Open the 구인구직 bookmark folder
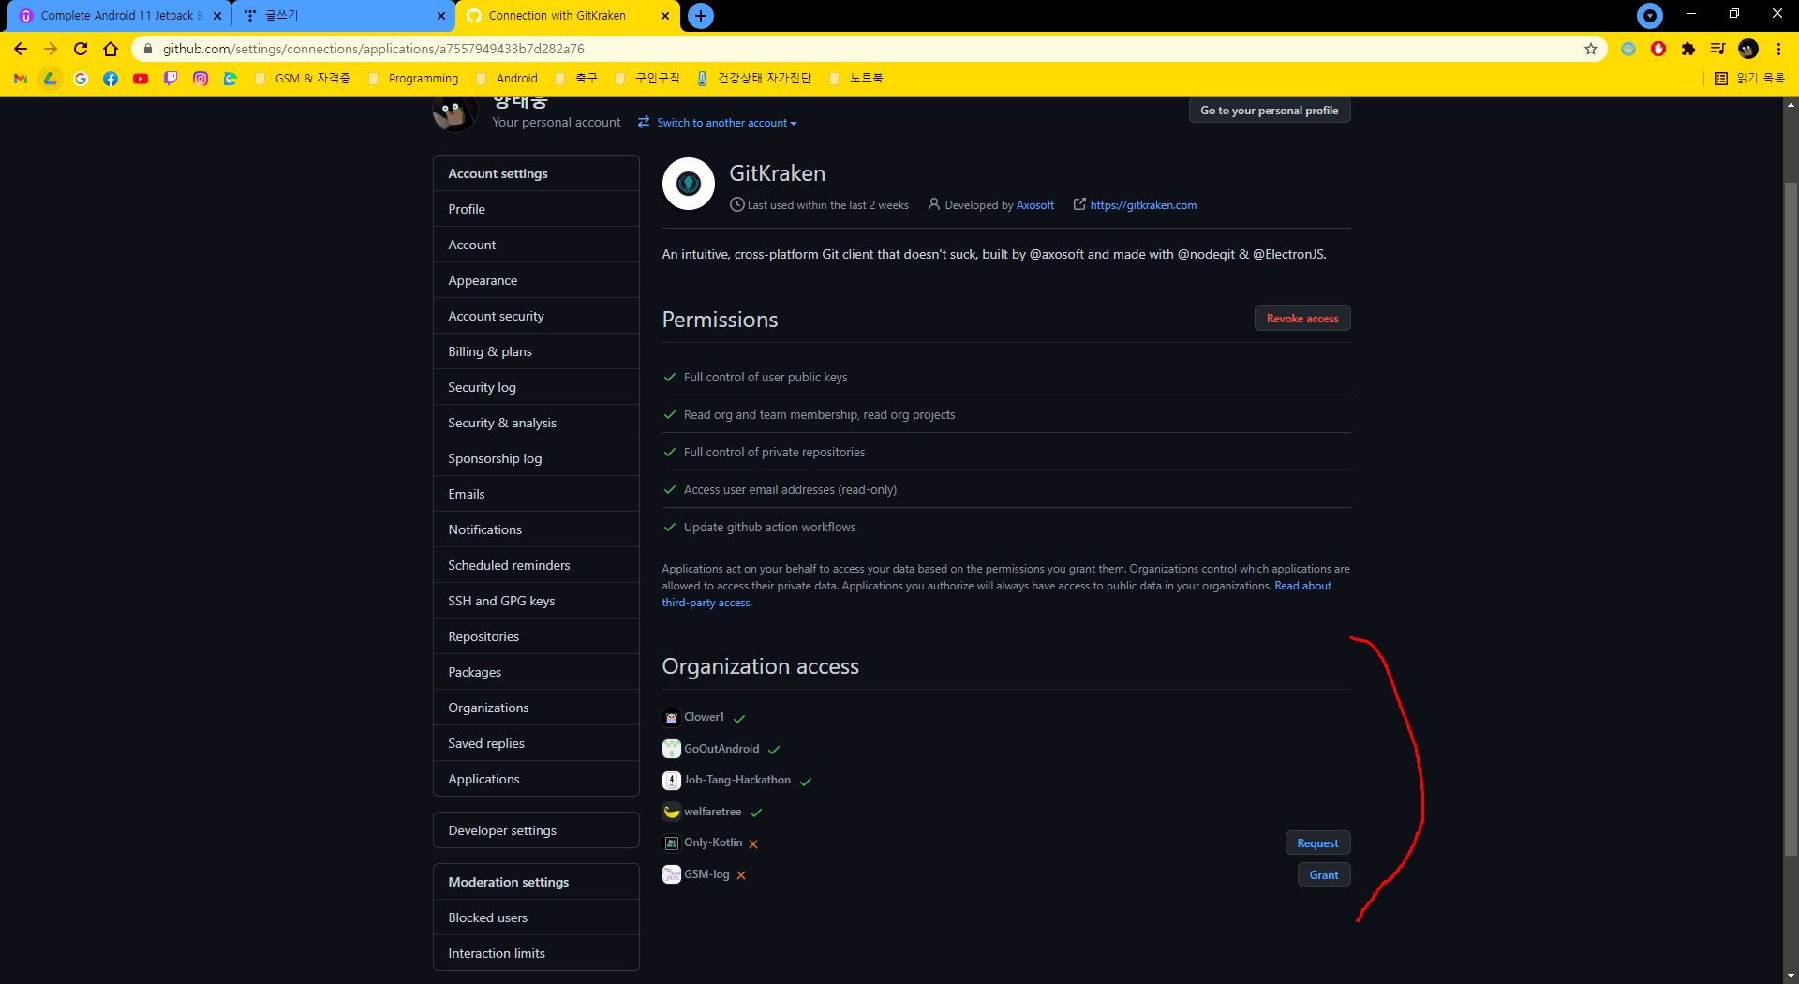 coord(647,79)
